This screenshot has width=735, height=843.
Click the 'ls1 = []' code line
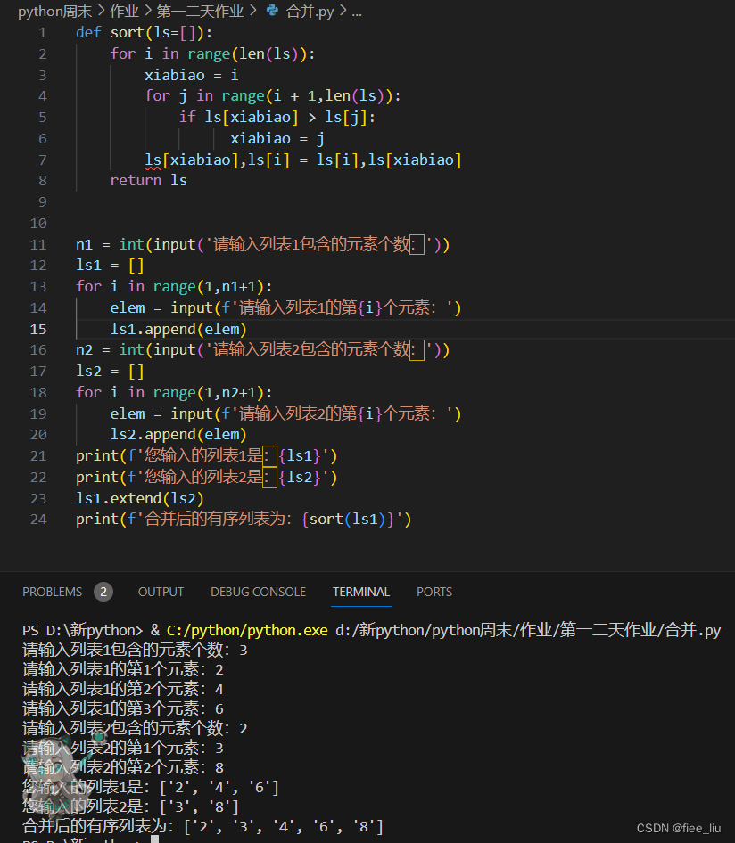[x=110, y=266]
